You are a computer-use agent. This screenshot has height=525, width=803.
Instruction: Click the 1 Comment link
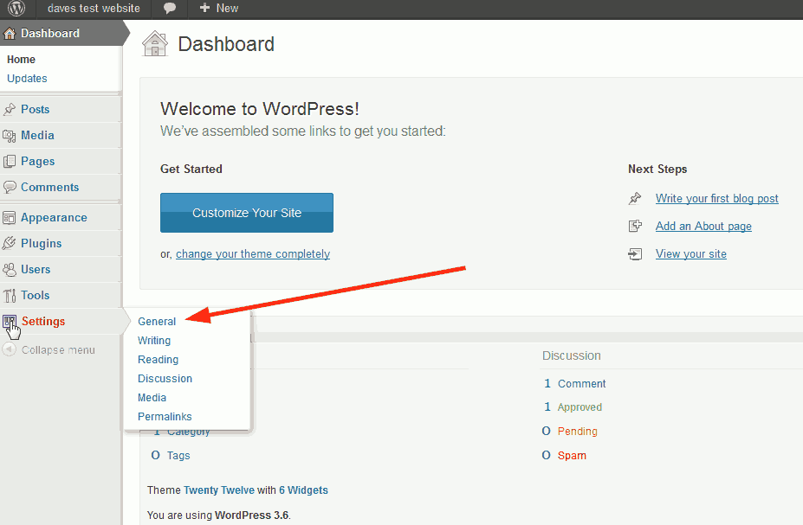[x=582, y=383]
